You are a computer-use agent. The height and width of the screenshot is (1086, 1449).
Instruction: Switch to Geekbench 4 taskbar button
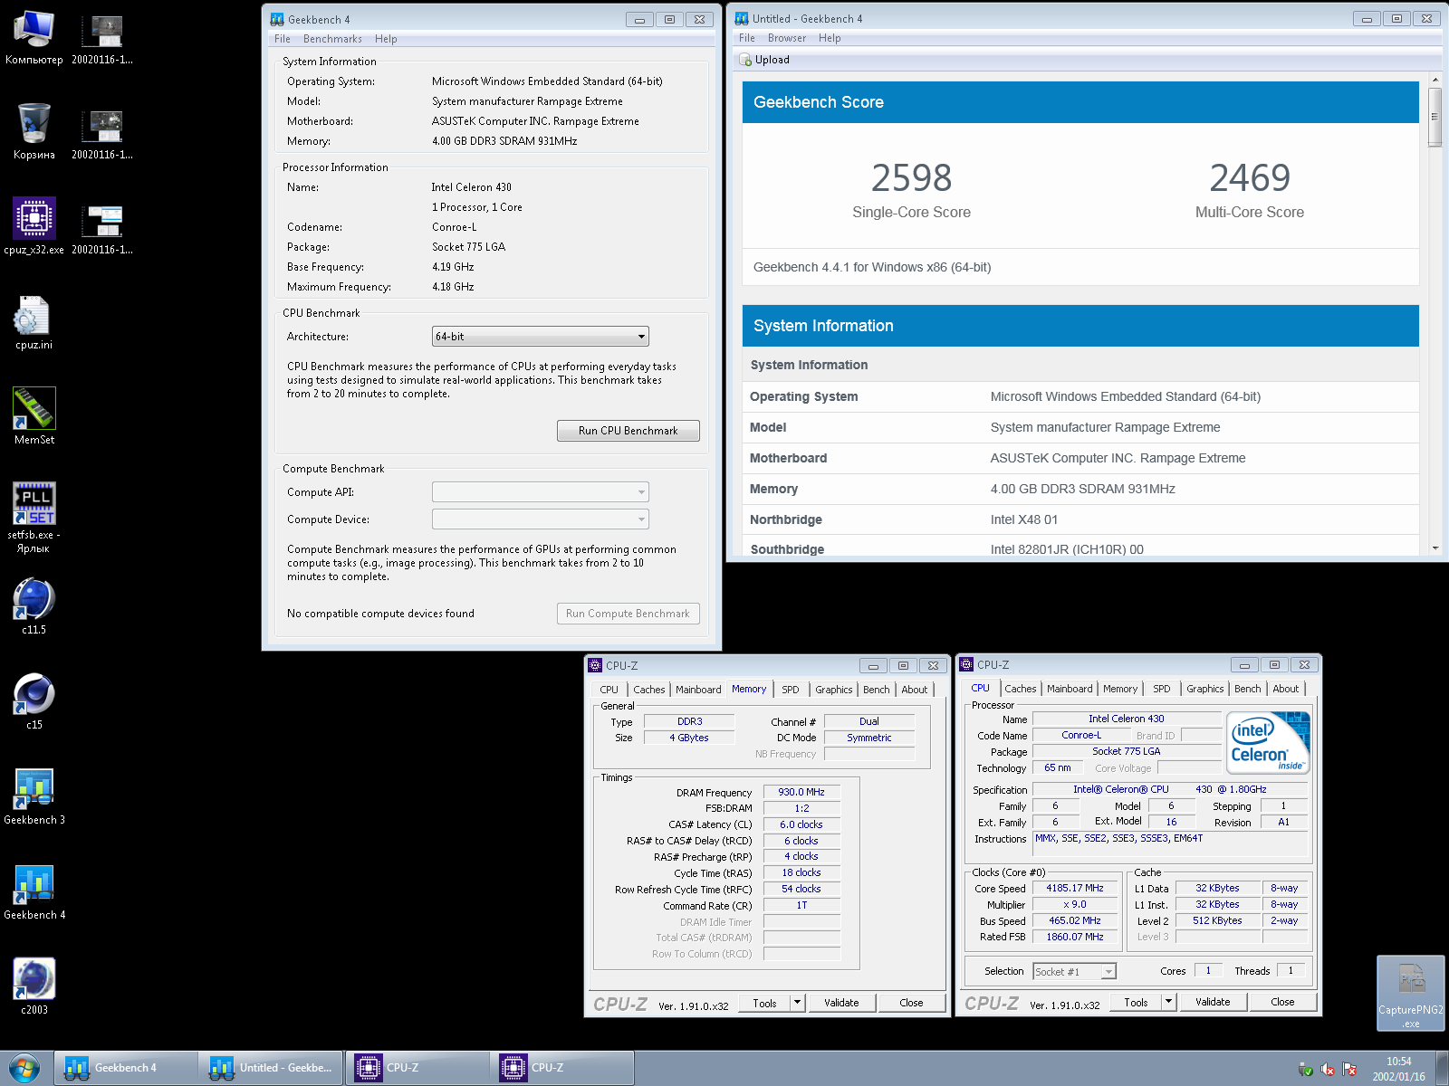(x=126, y=1068)
